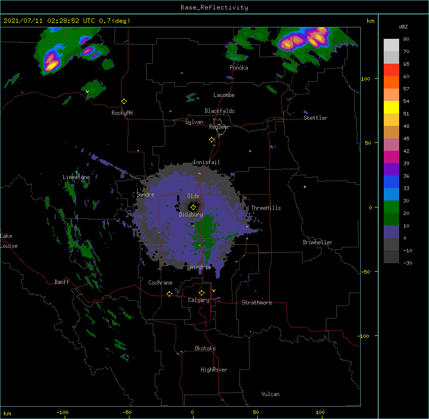Select the green 20-30 dBZ swatch
The image size is (429, 419).
point(391,207)
